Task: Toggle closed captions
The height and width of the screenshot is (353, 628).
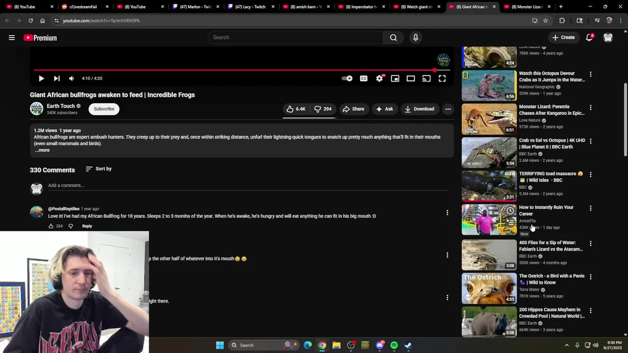Action: coord(364,78)
